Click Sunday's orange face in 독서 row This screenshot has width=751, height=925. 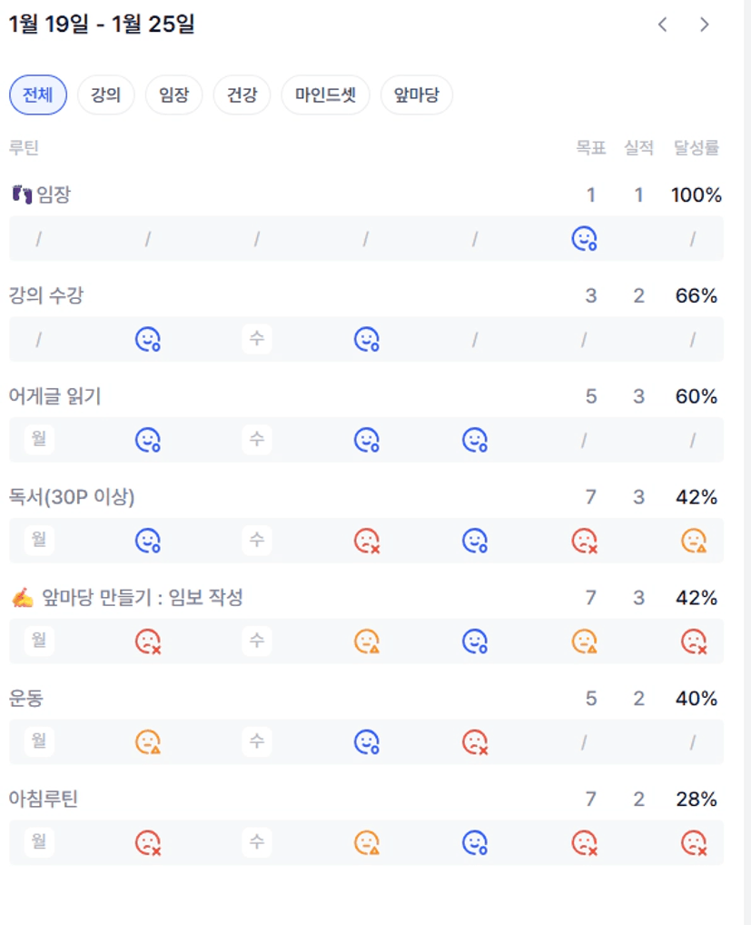tap(694, 542)
